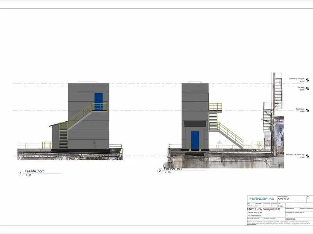Click the 'Gesims ny heissjakt' level label
This screenshot has width=313, height=234.
coord(297,79)
